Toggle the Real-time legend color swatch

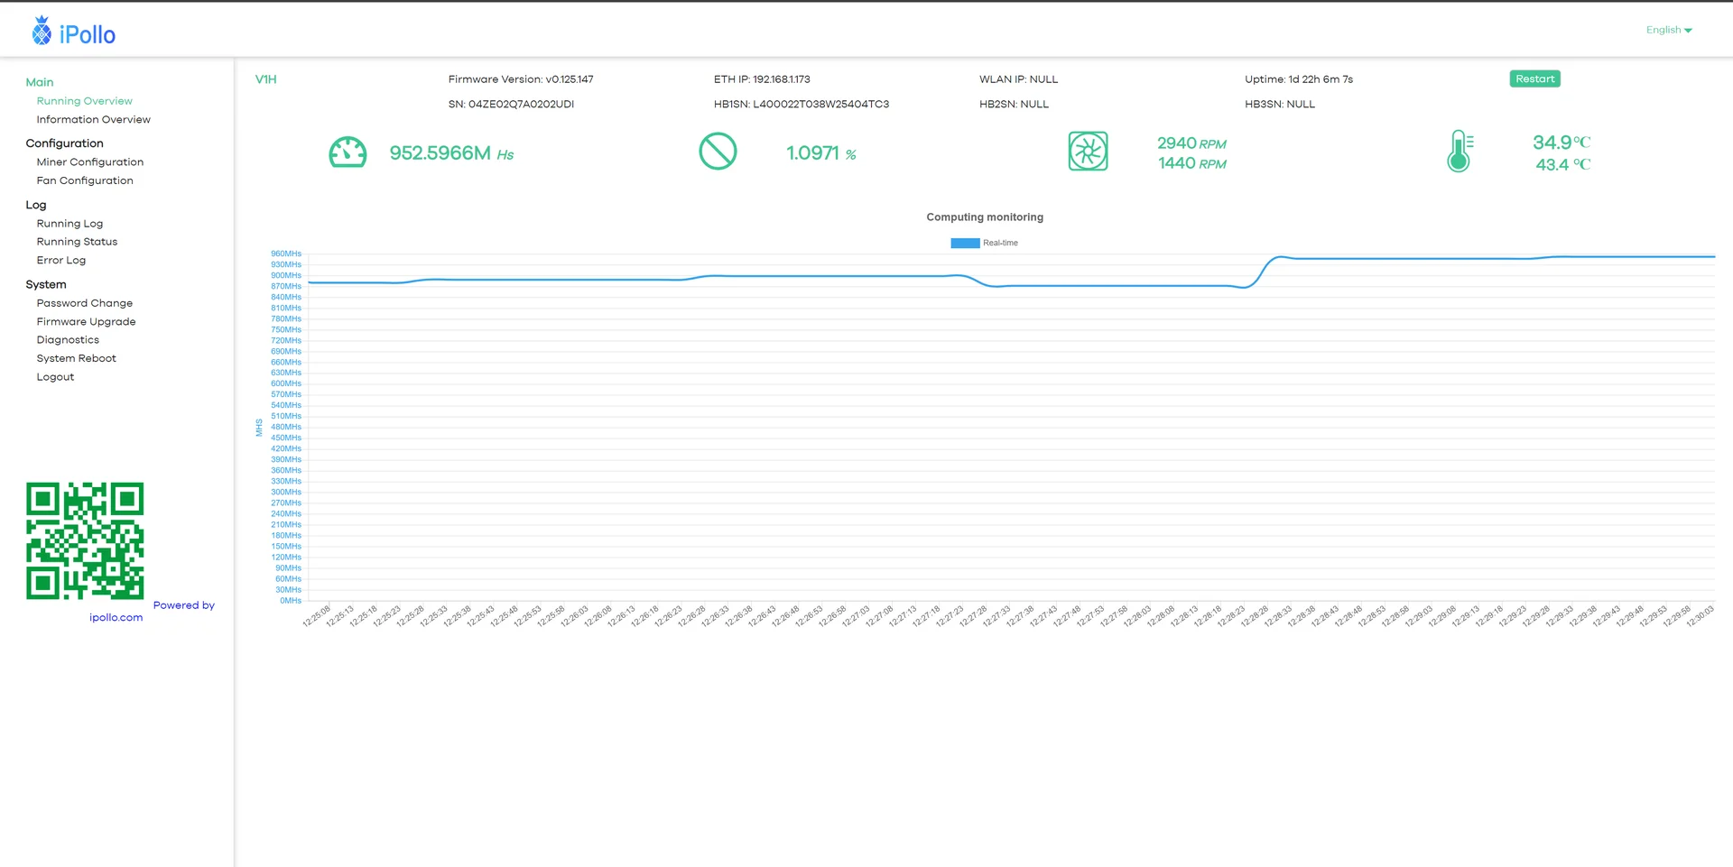click(965, 243)
